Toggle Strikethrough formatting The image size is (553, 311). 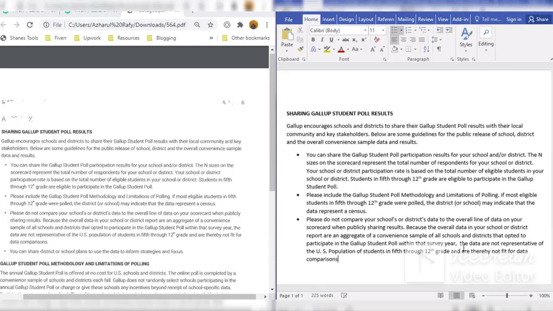346,40
